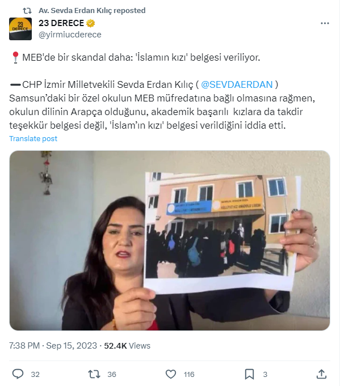Open the video thumbnail of woman holding photo
340x386 pixels.
point(170,240)
